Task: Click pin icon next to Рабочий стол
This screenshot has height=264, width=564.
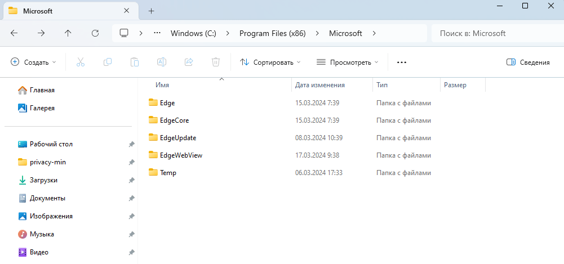Action: [132, 145]
